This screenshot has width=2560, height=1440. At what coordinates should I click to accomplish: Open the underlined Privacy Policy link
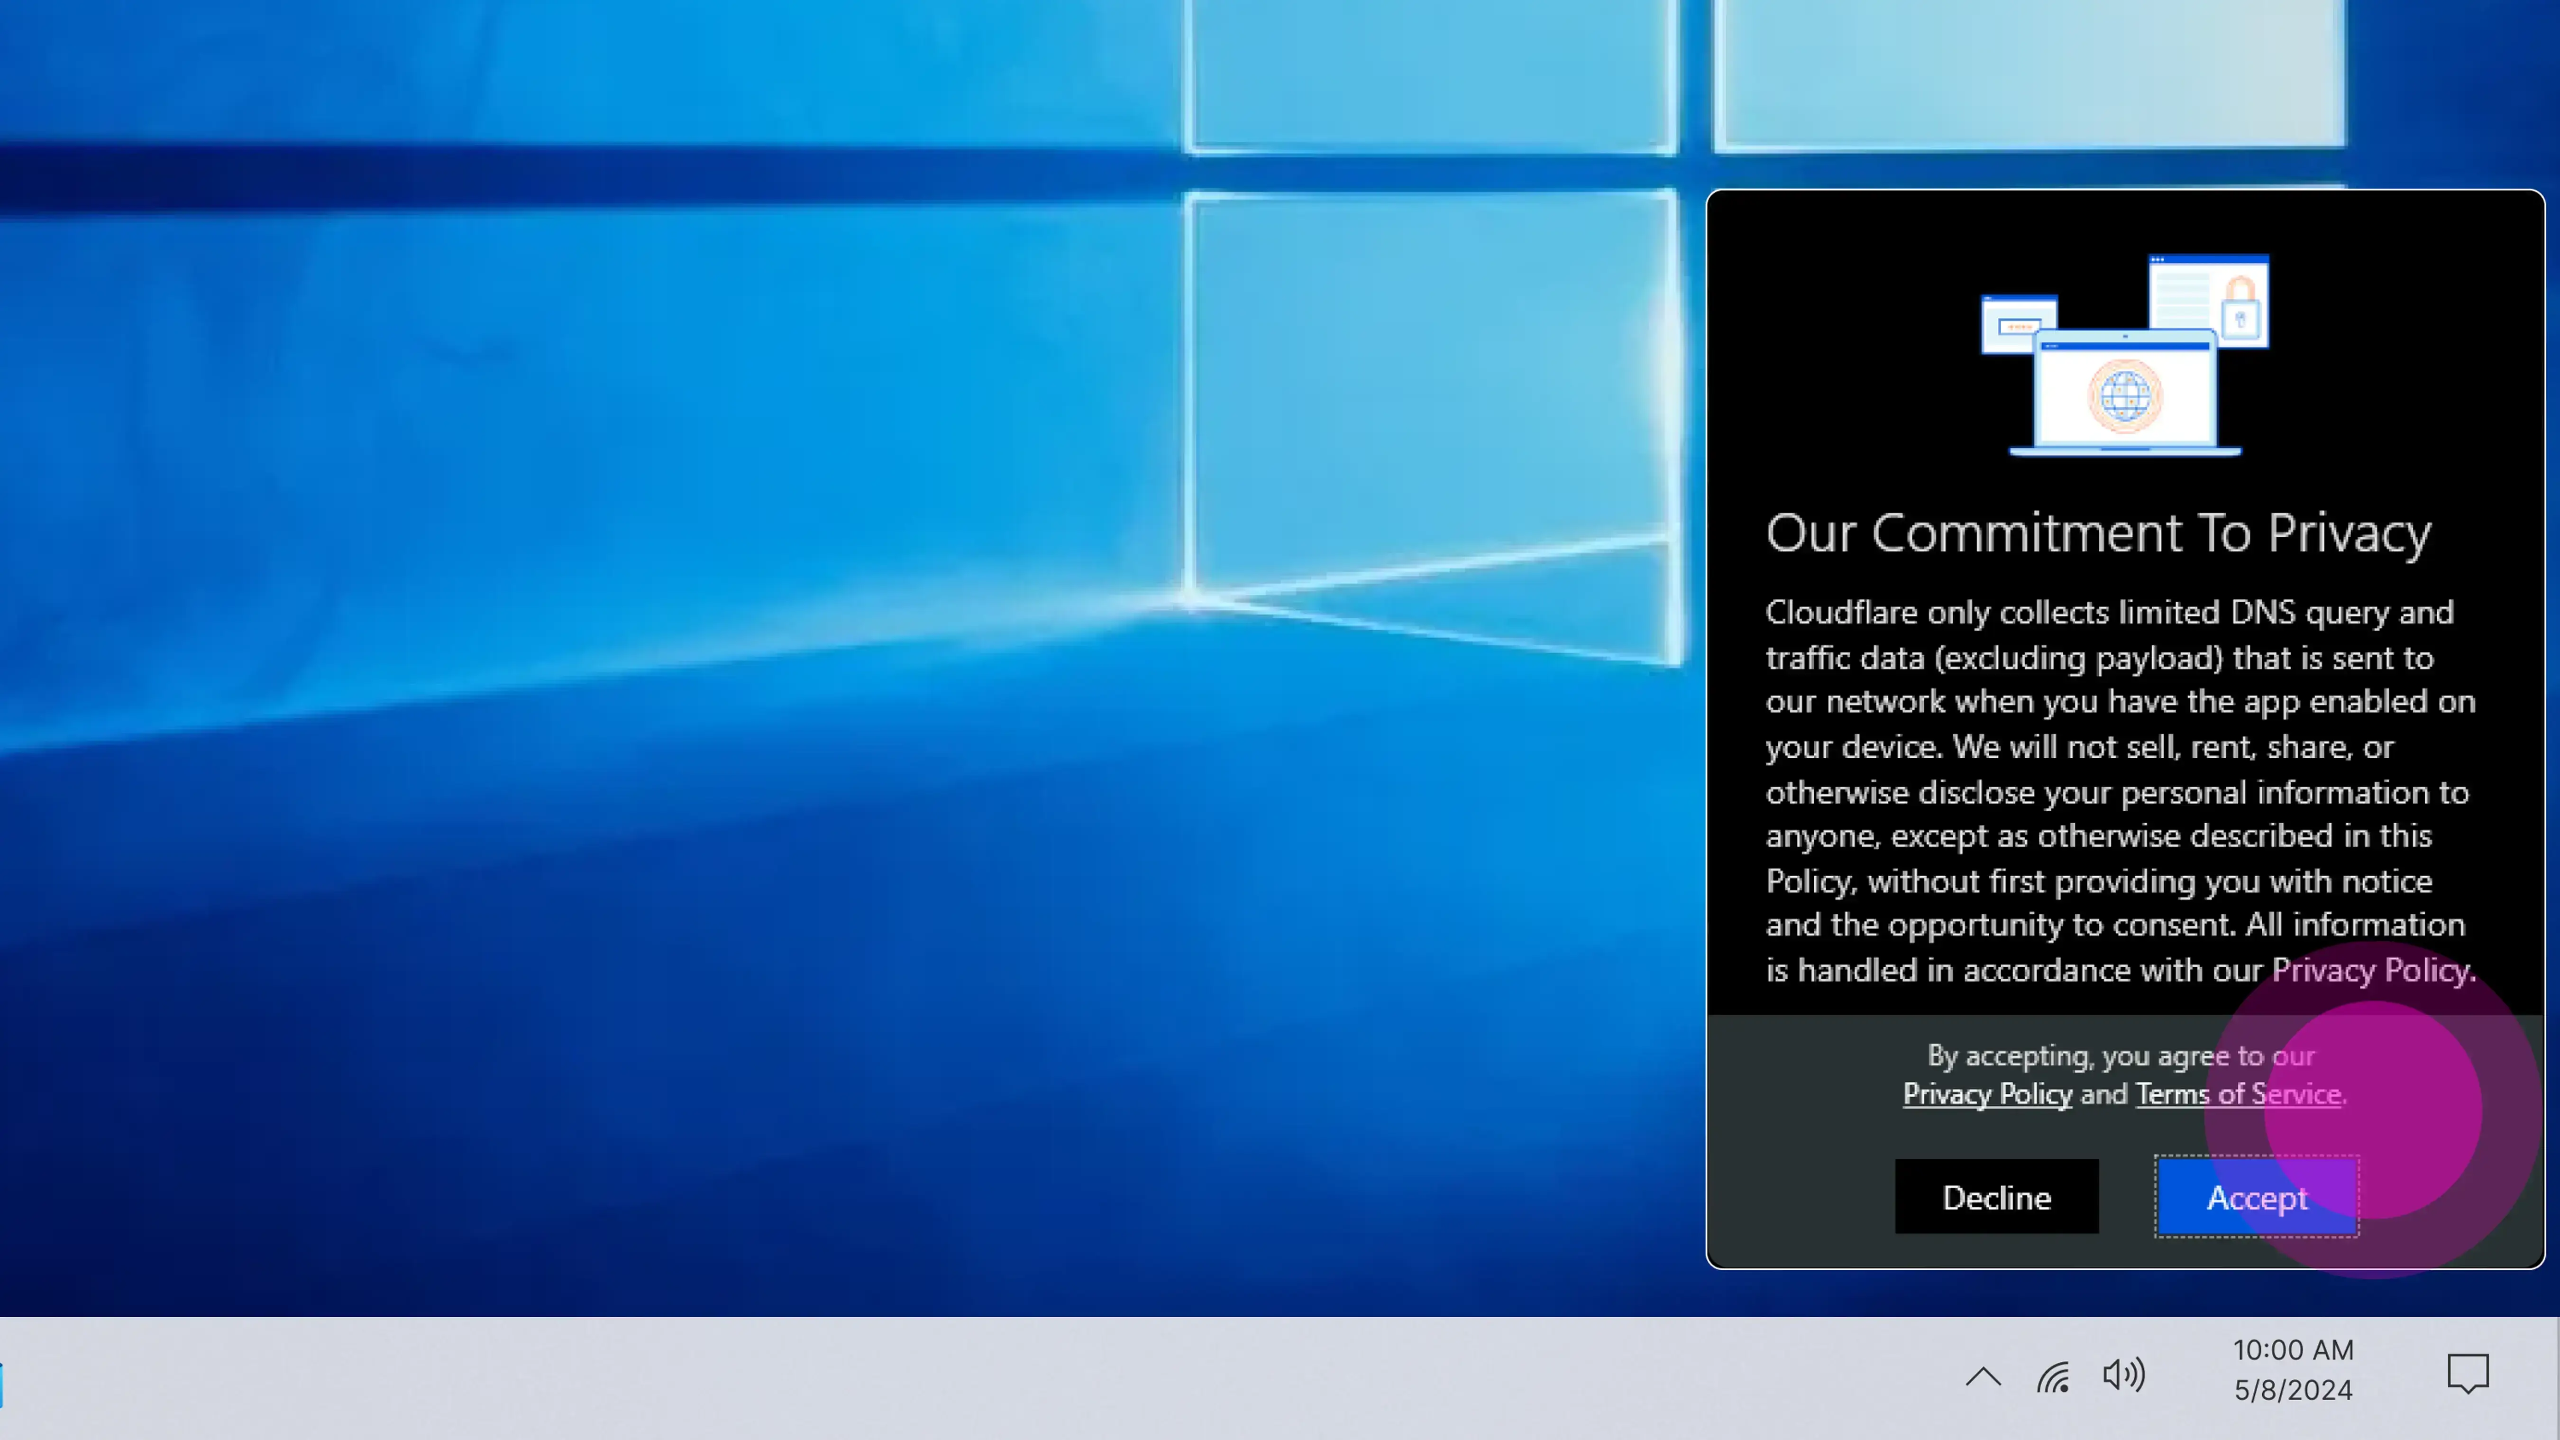(1988, 1094)
